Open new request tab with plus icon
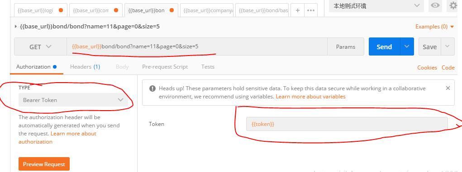Viewport: 462px width, 172px height. (298, 10)
